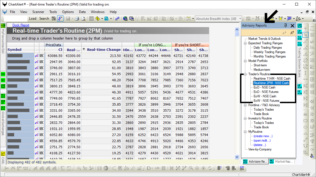Click the HP SCN scanner icon
This screenshot has height=177, width=316.
tap(299, 86)
